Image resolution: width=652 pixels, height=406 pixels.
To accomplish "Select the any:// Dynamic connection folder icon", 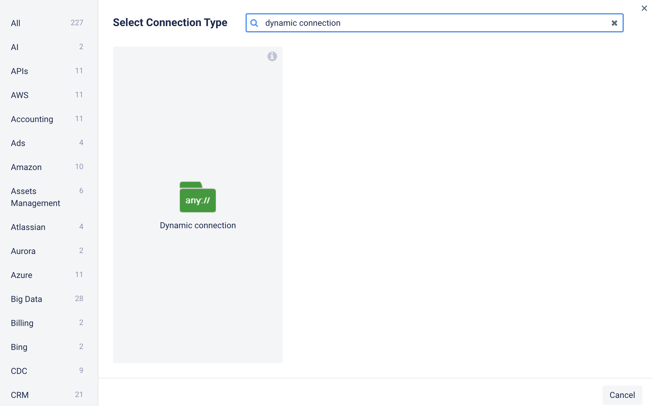I will point(198,197).
